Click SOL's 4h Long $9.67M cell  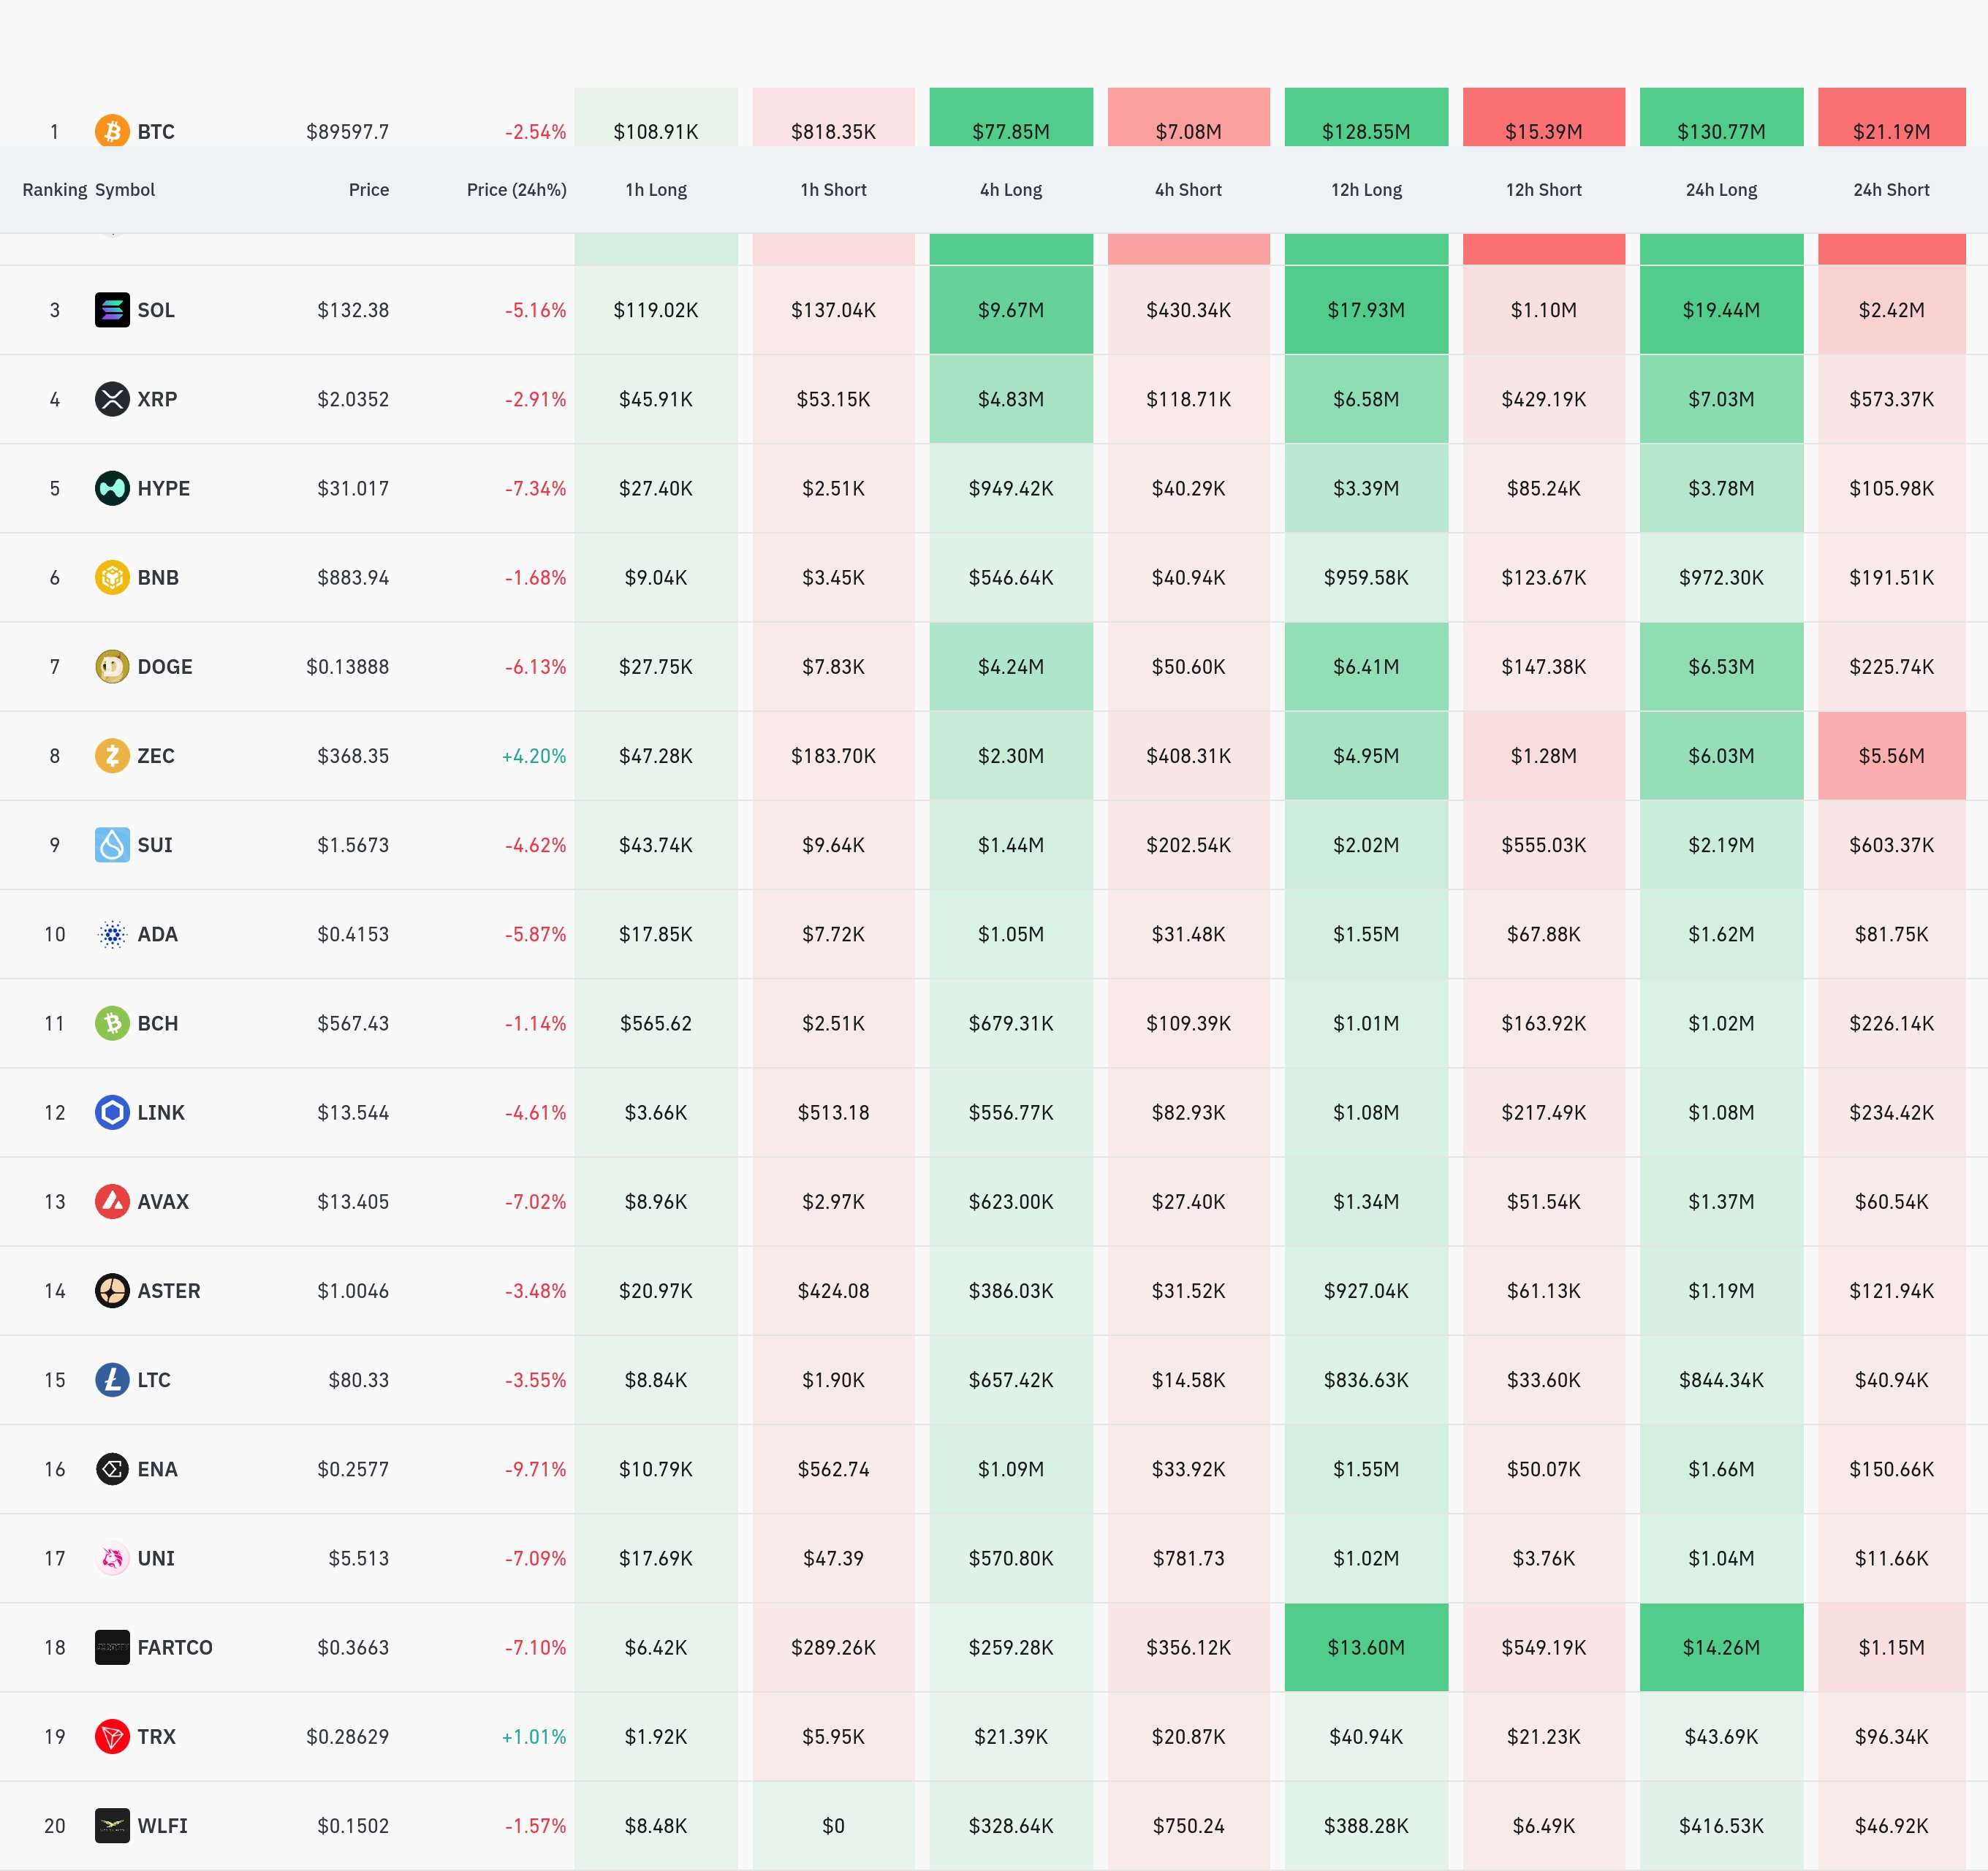pyautogui.click(x=1010, y=310)
